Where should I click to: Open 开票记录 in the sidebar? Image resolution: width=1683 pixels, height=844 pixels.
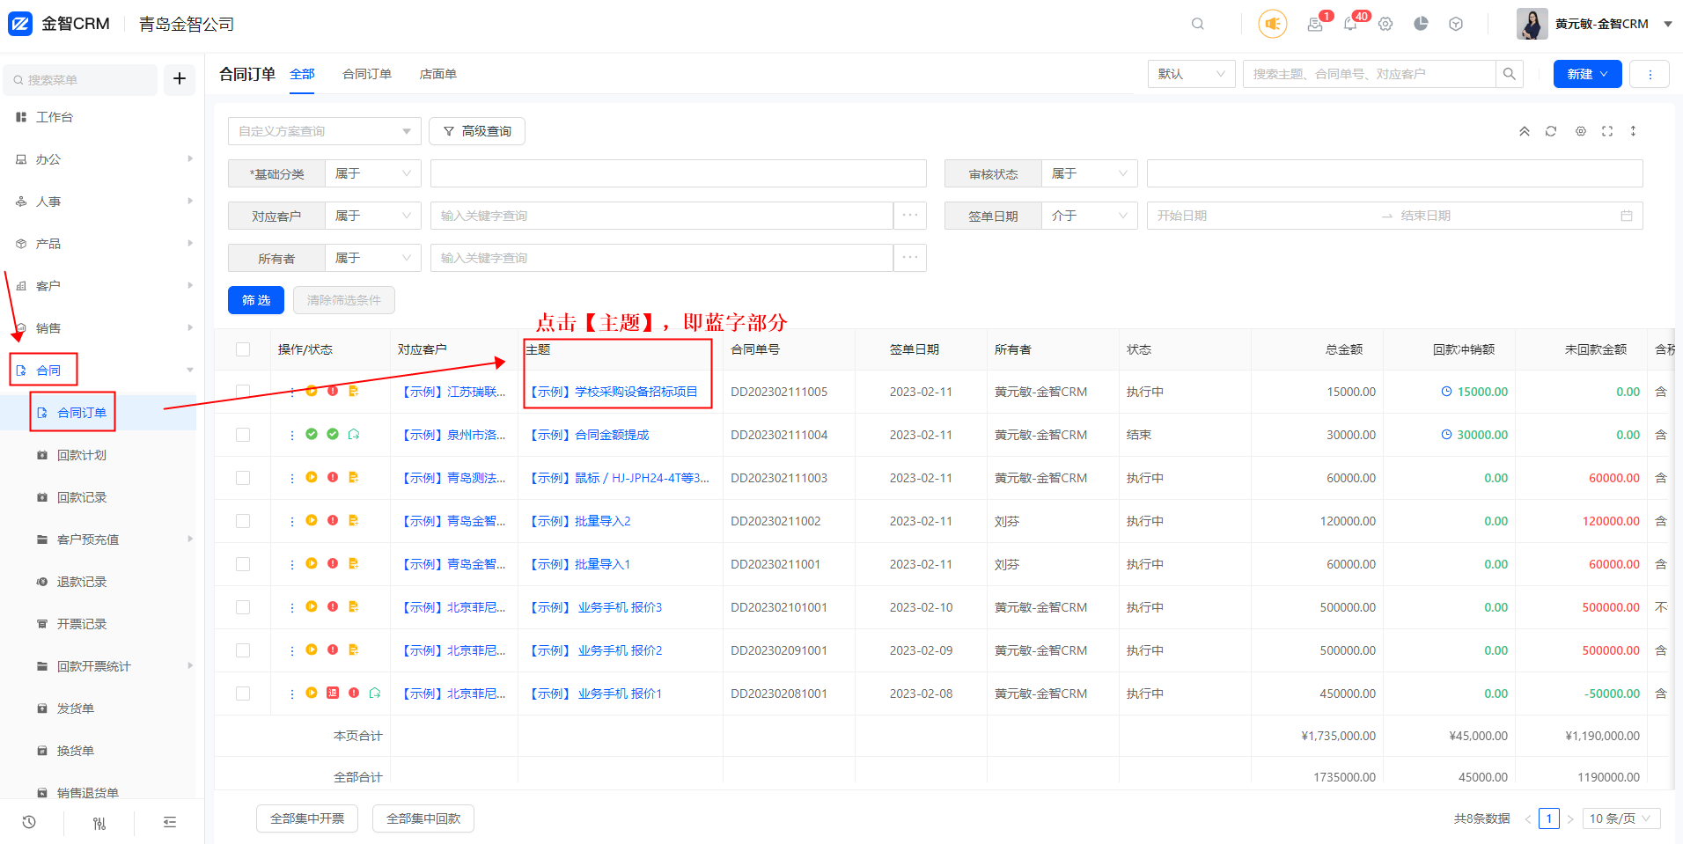pos(82,624)
